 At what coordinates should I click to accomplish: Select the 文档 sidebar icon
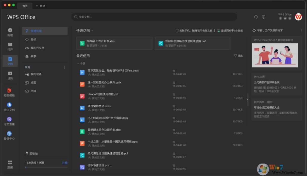tap(10, 59)
